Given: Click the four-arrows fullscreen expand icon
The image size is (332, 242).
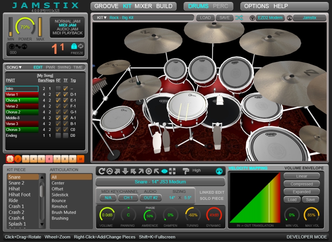Looking at the screenshot, I should point(172,171).
